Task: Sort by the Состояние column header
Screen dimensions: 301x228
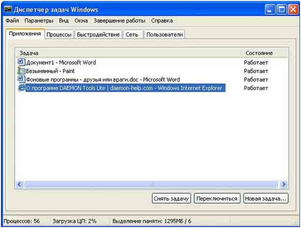Action: [265, 53]
